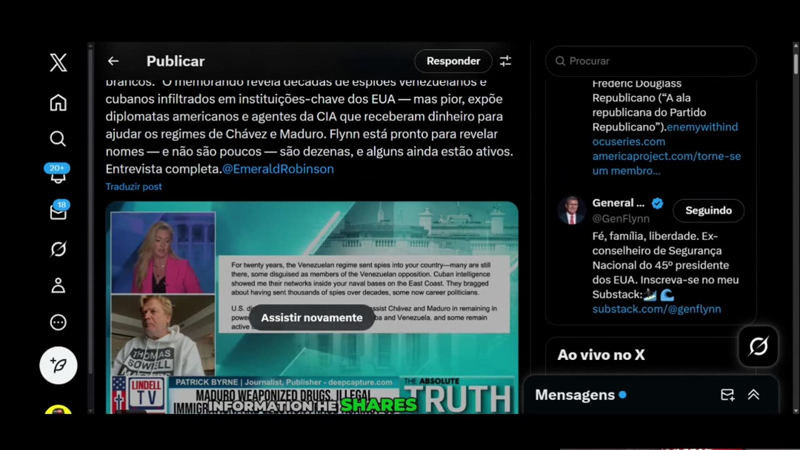The image size is (800, 450).
Task: Click the Mensagens drawer title
Action: (575, 395)
